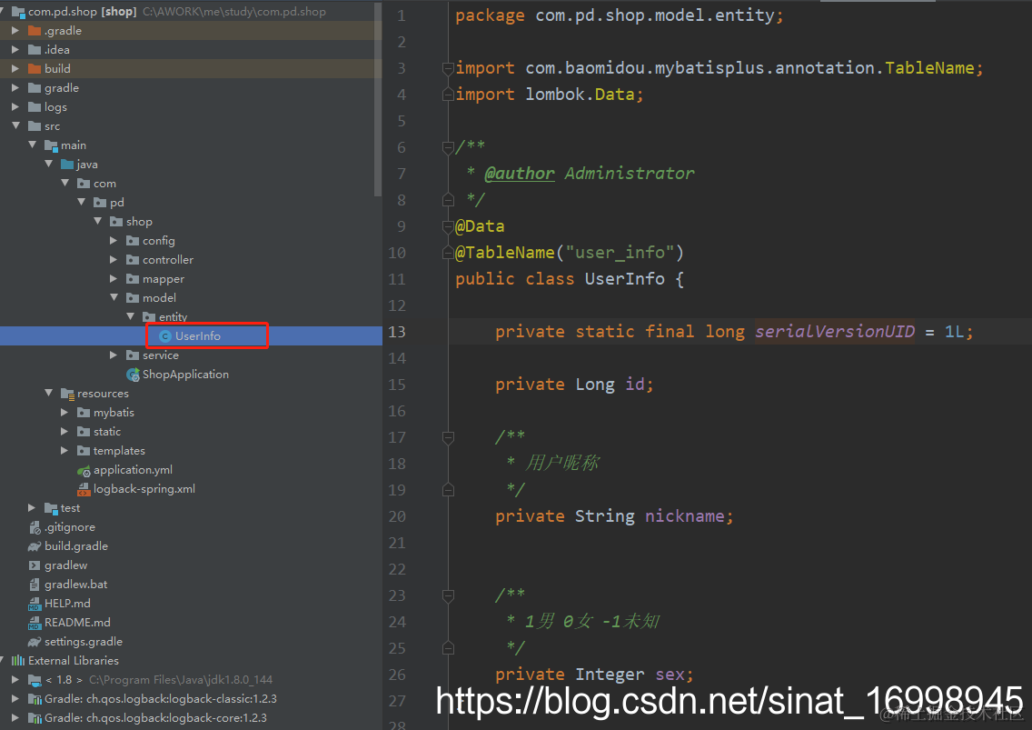Fold the sex field comment at line 23

[x=448, y=595]
